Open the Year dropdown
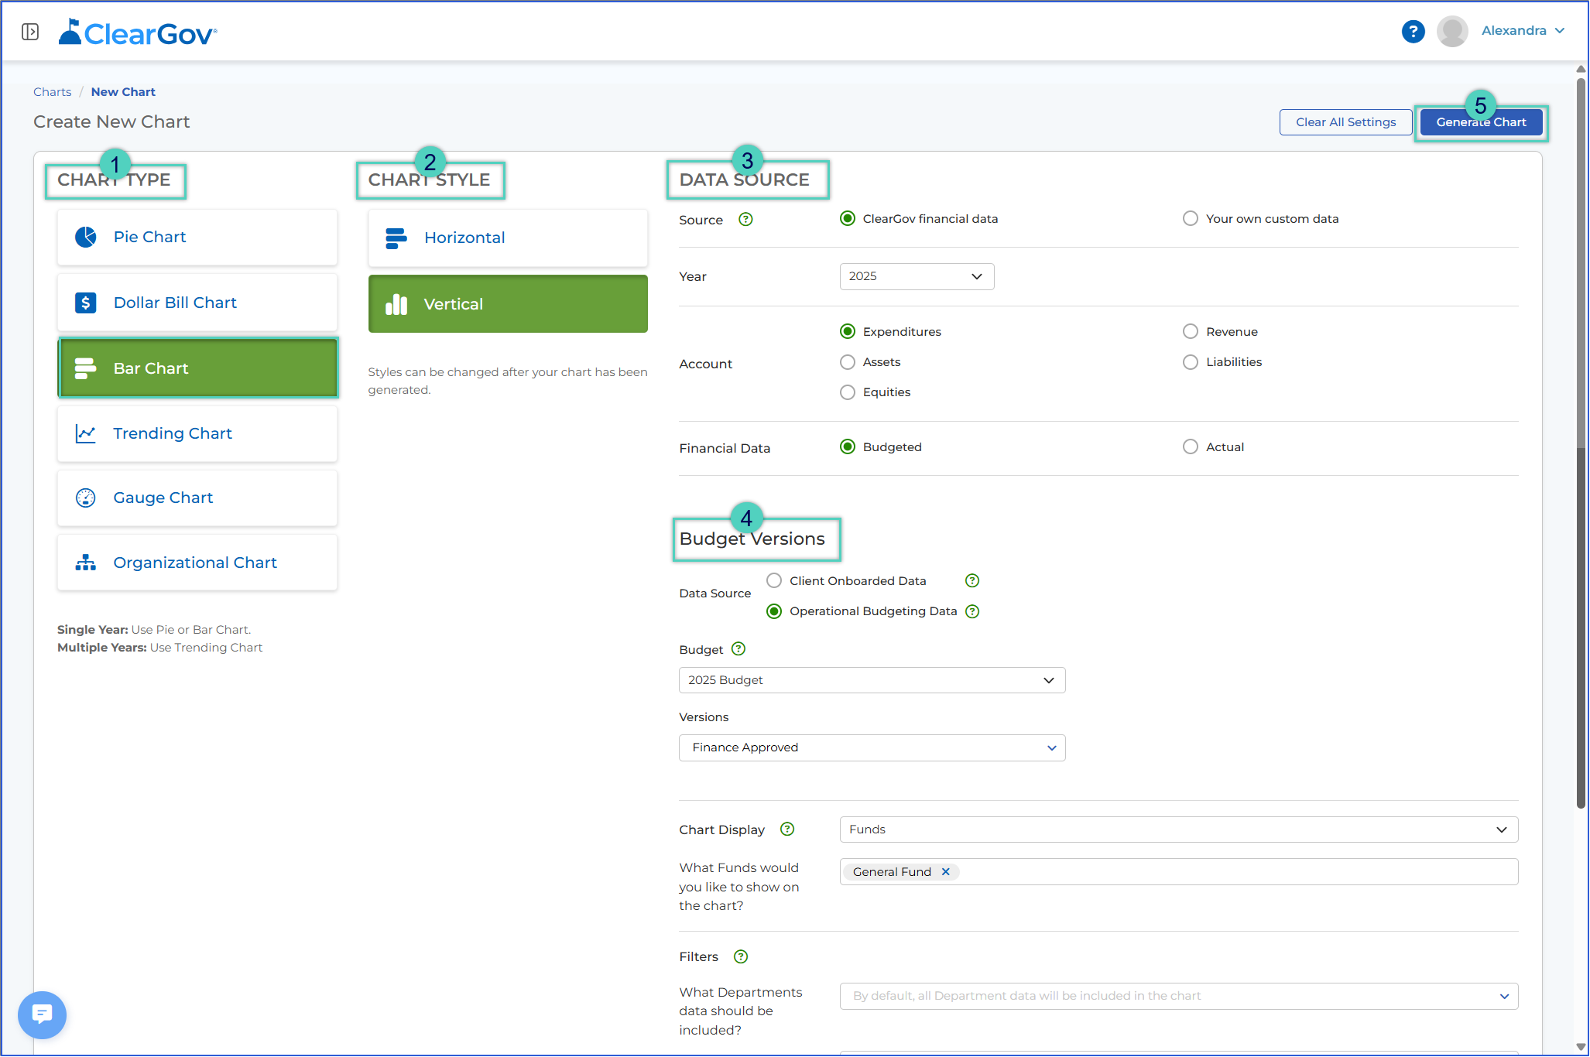The width and height of the screenshot is (1590, 1057). pyautogui.click(x=917, y=276)
